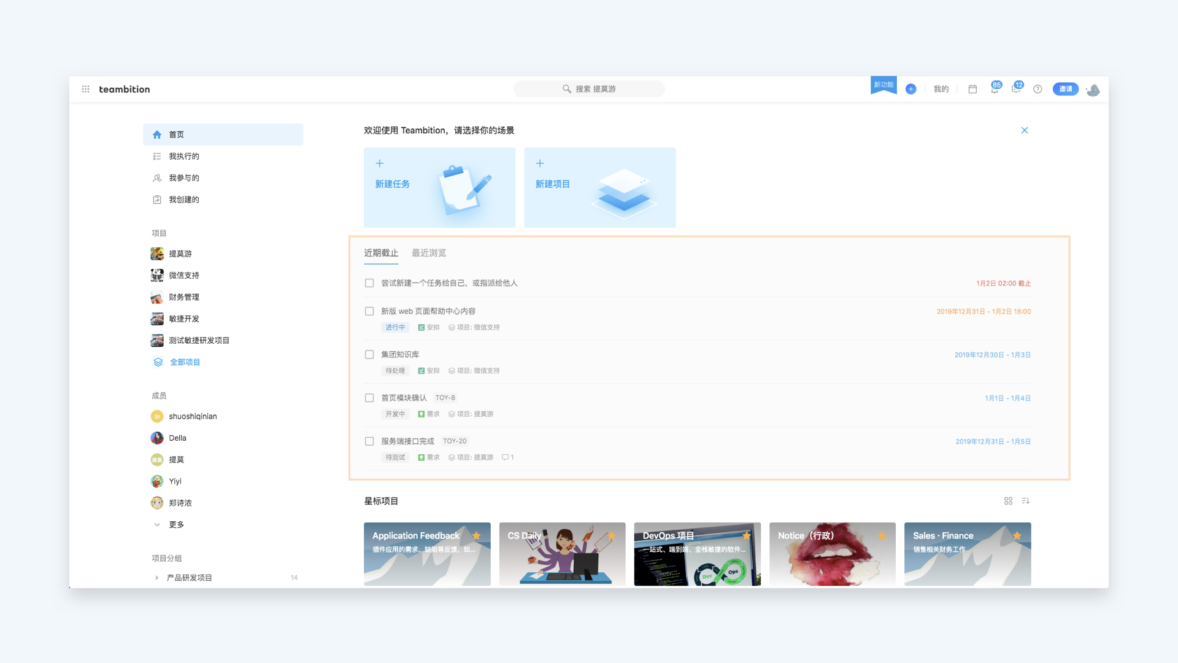Open the calendar icon in top bar
The width and height of the screenshot is (1178, 663).
click(x=972, y=89)
